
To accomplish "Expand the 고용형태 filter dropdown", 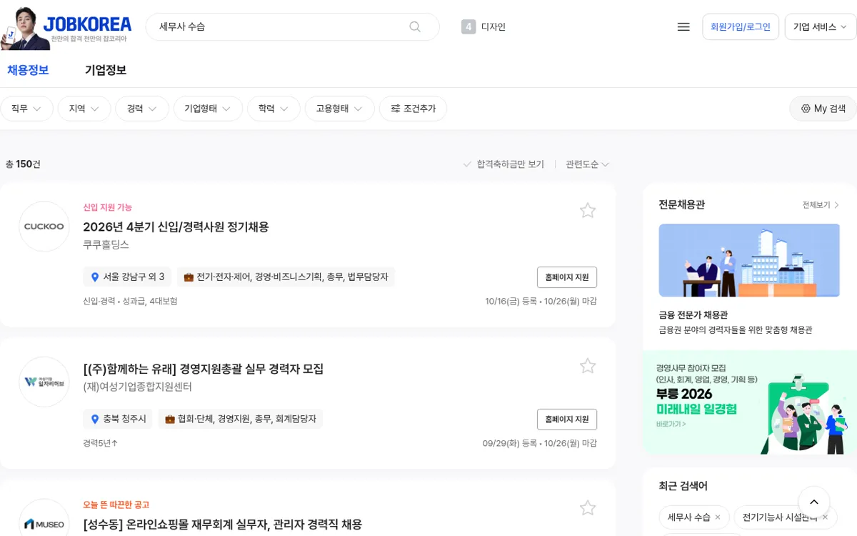I will point(340,109).
